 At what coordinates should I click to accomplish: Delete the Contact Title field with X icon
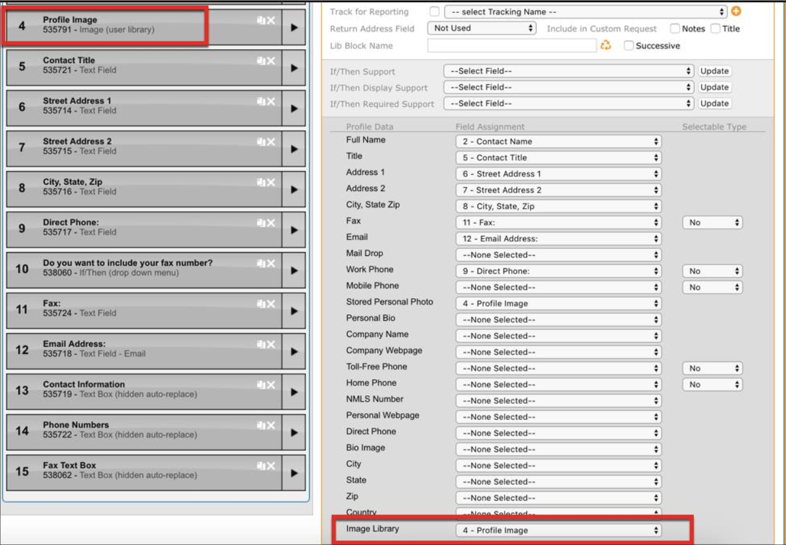[x=271, y=61]
